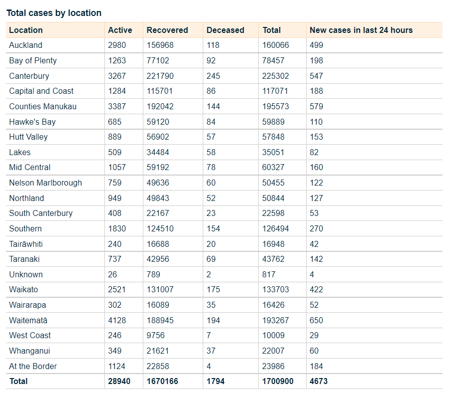The image size is (450, 397).
Task: Select the Auckland location cell
Action: pos(25,45)
